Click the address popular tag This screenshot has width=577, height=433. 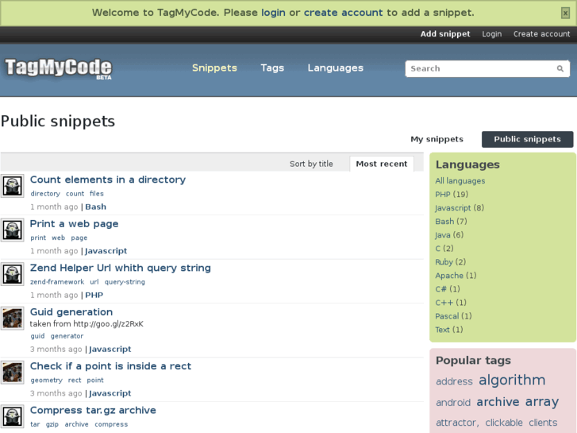click(x=454, y=381)
